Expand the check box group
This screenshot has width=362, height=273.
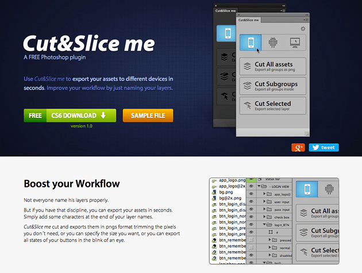click(x=264, y=217)
